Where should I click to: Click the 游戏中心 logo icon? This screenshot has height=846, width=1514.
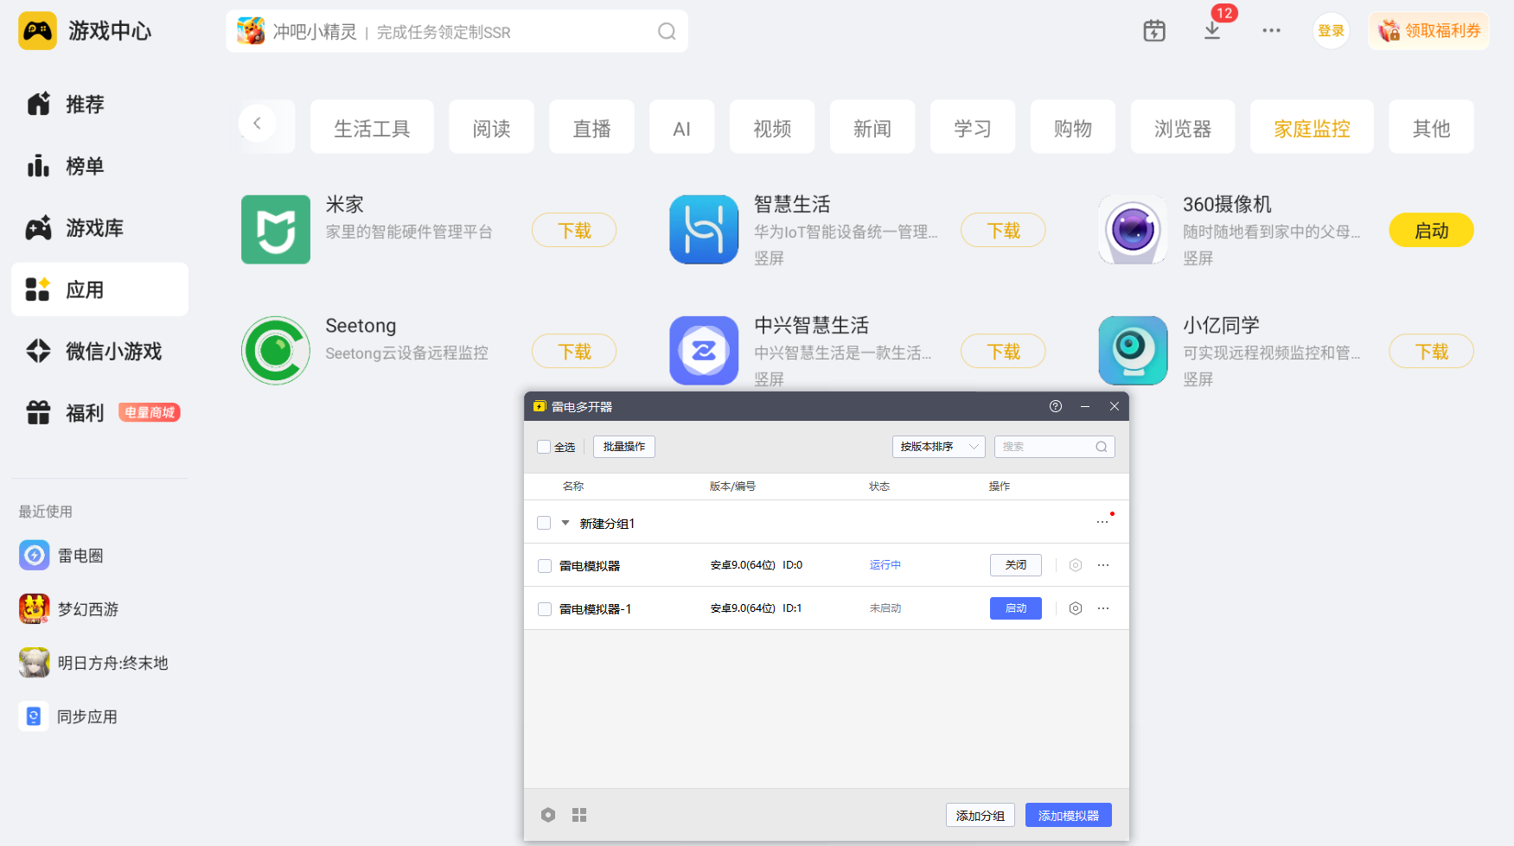(x=37, y=31)
